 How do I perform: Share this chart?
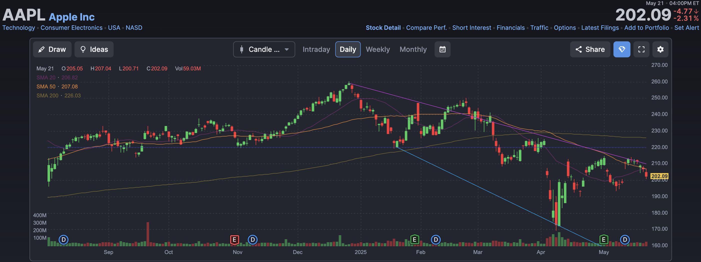pyautogui.click(x=590, y=49)
